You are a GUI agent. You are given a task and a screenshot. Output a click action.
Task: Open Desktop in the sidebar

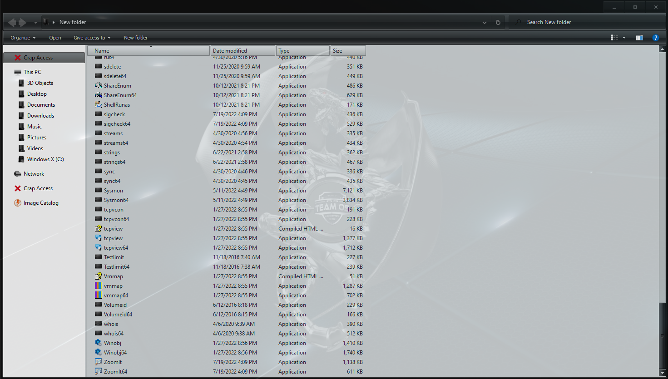click(37, 94)
